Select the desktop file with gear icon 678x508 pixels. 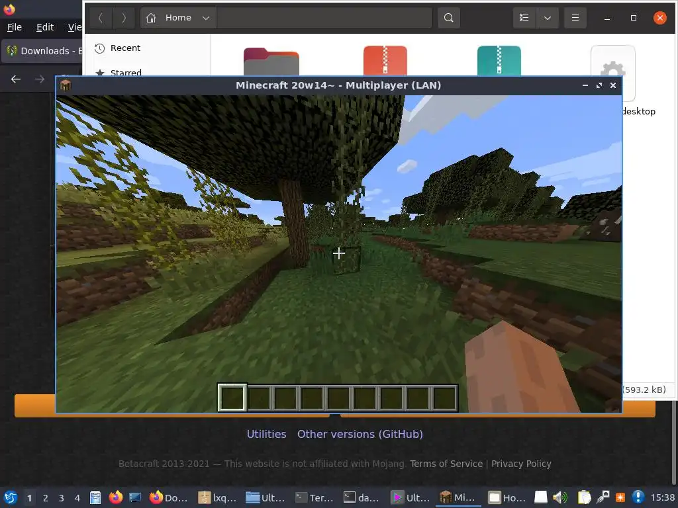pyautogui.click(x=613, y=73)
